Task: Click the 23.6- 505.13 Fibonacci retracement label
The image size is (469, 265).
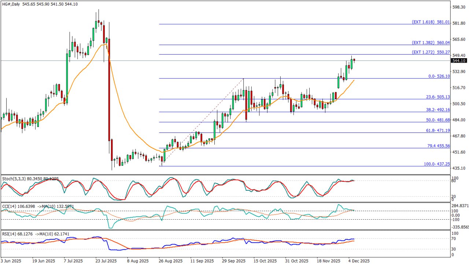Action: pos(437,97)
